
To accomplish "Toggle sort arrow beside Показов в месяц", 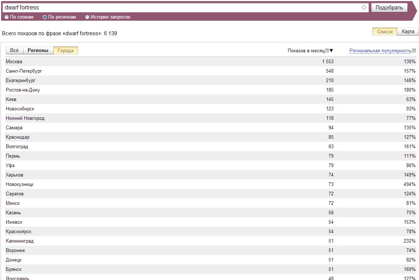I will pos(331,50).
